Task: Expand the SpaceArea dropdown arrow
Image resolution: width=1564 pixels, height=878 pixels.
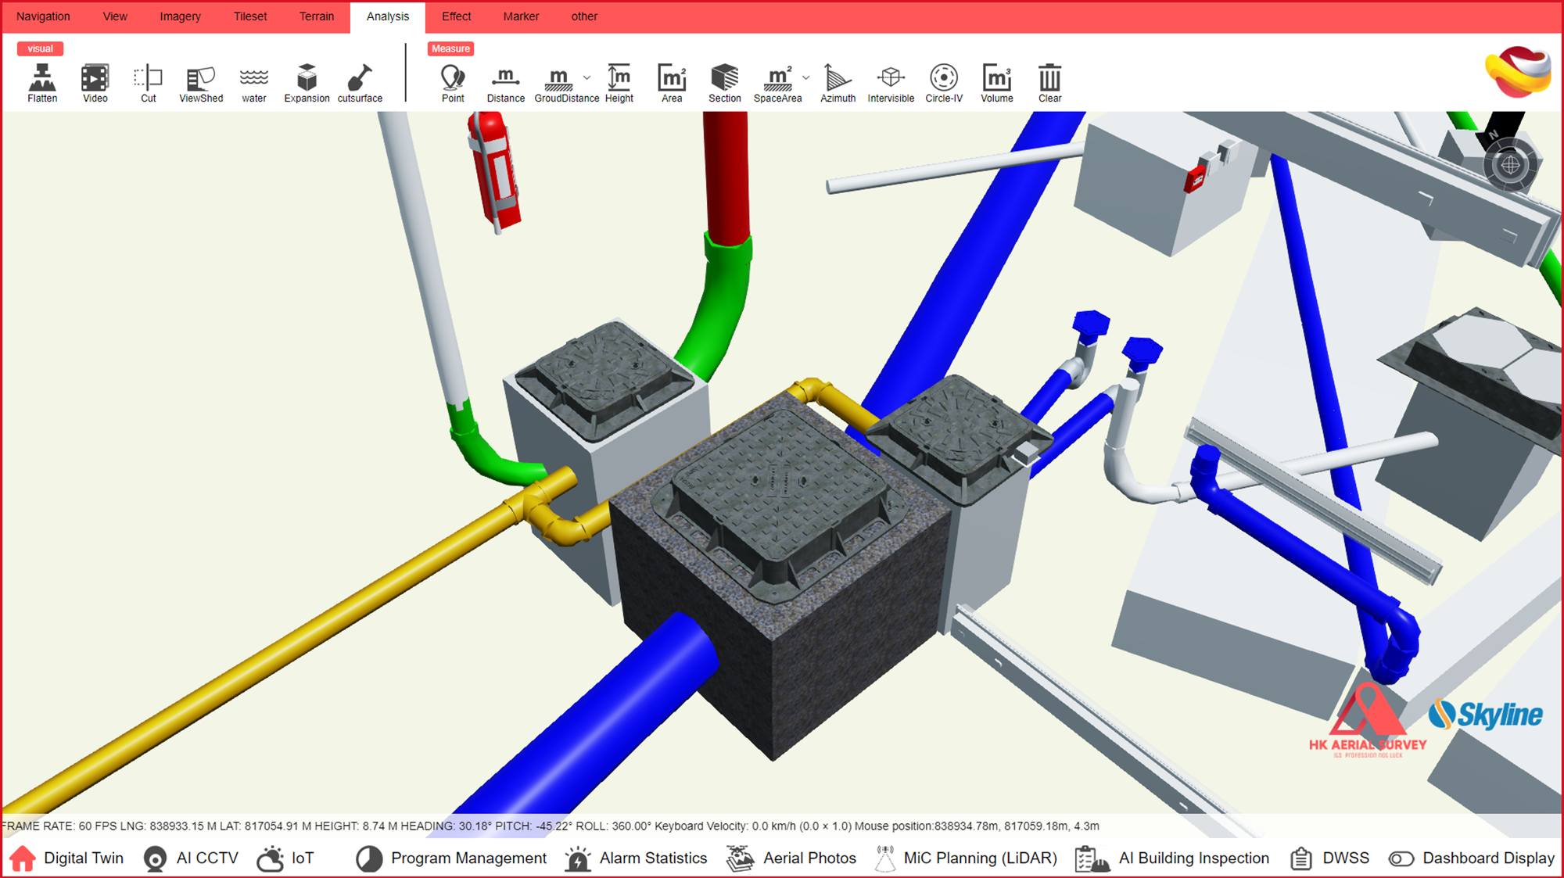Action: point(806,77)
